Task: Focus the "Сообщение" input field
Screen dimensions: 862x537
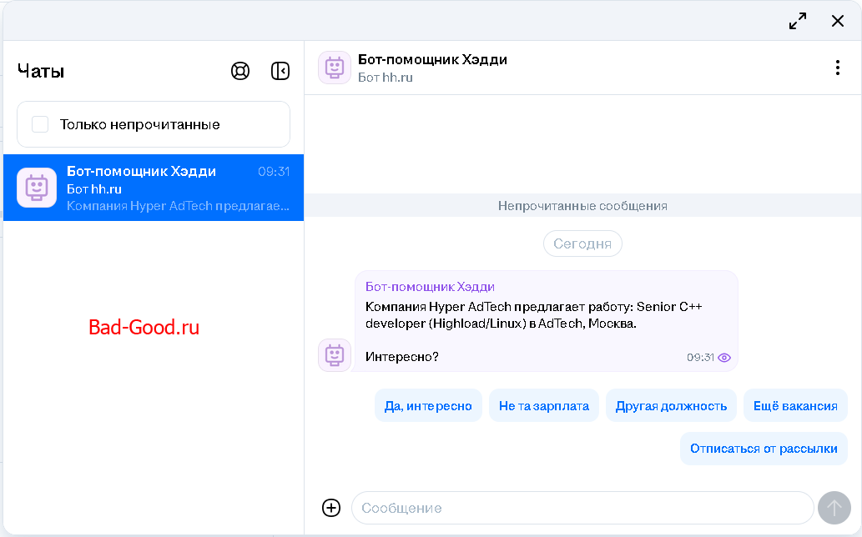Action: click(582, 508)
